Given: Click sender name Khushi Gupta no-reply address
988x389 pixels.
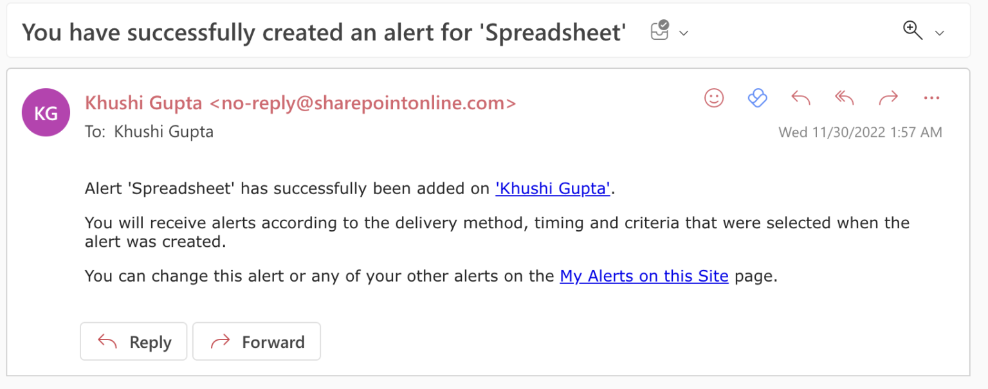Looking at the screenshot, I should pos(300,103).
